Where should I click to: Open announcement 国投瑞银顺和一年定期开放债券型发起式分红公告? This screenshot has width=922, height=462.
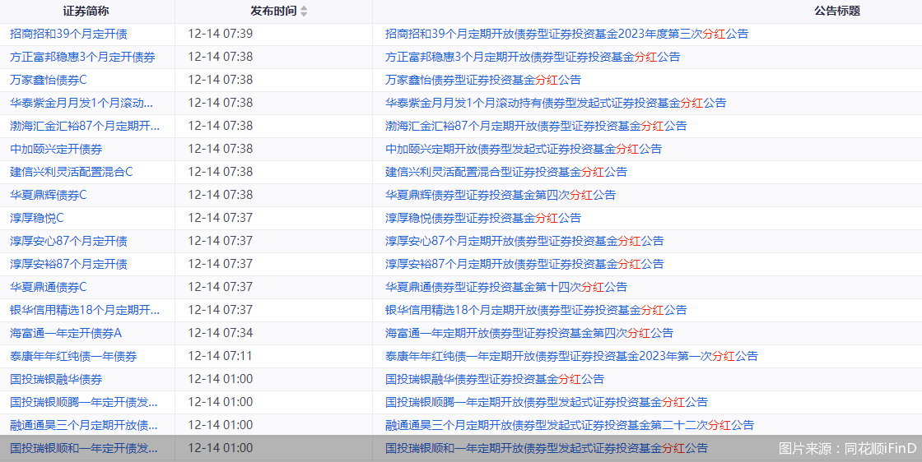click(547, 448)
